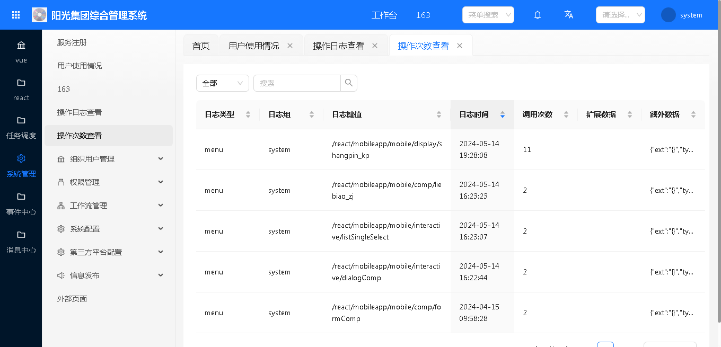Click 163 in the top bar

click(x=423, y=15)
